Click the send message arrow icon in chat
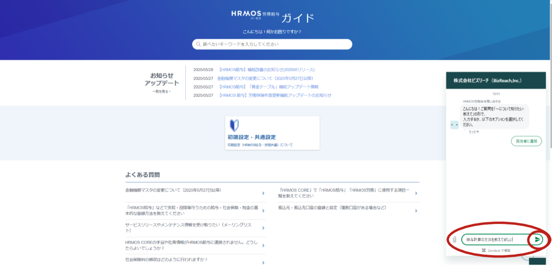This screenshot has height=266, width=552. (x=537, y=239)
